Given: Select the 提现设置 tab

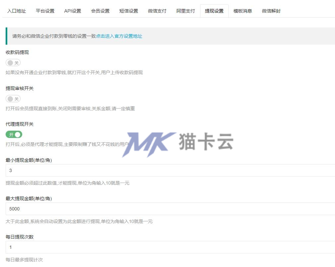Looking at the screenshot, I should [214, 11].
